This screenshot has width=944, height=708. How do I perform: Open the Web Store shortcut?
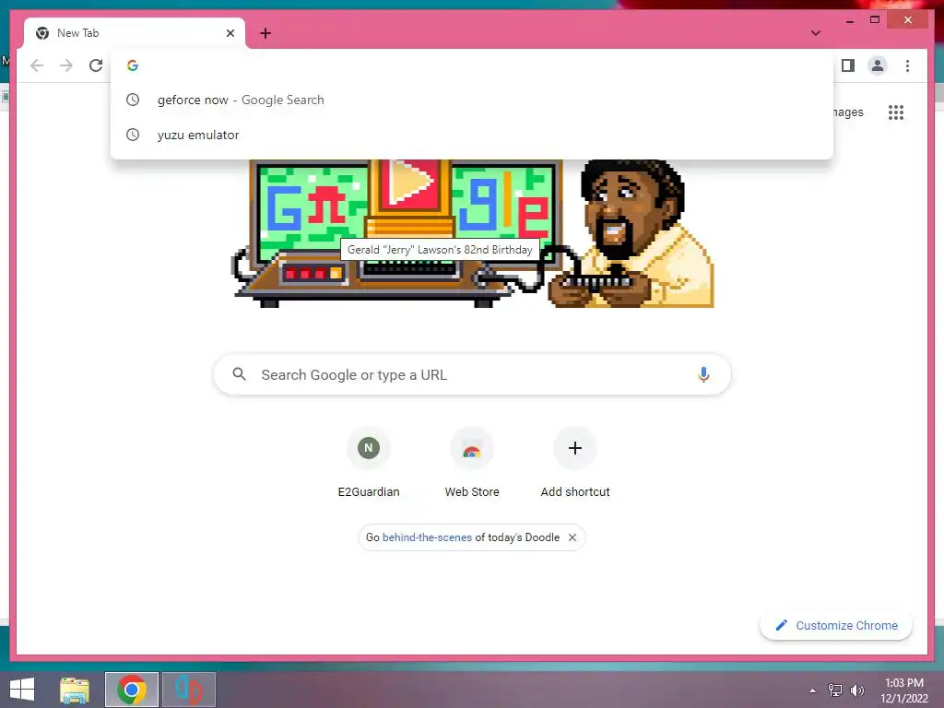pyautogui.click(x=472, y=463)
